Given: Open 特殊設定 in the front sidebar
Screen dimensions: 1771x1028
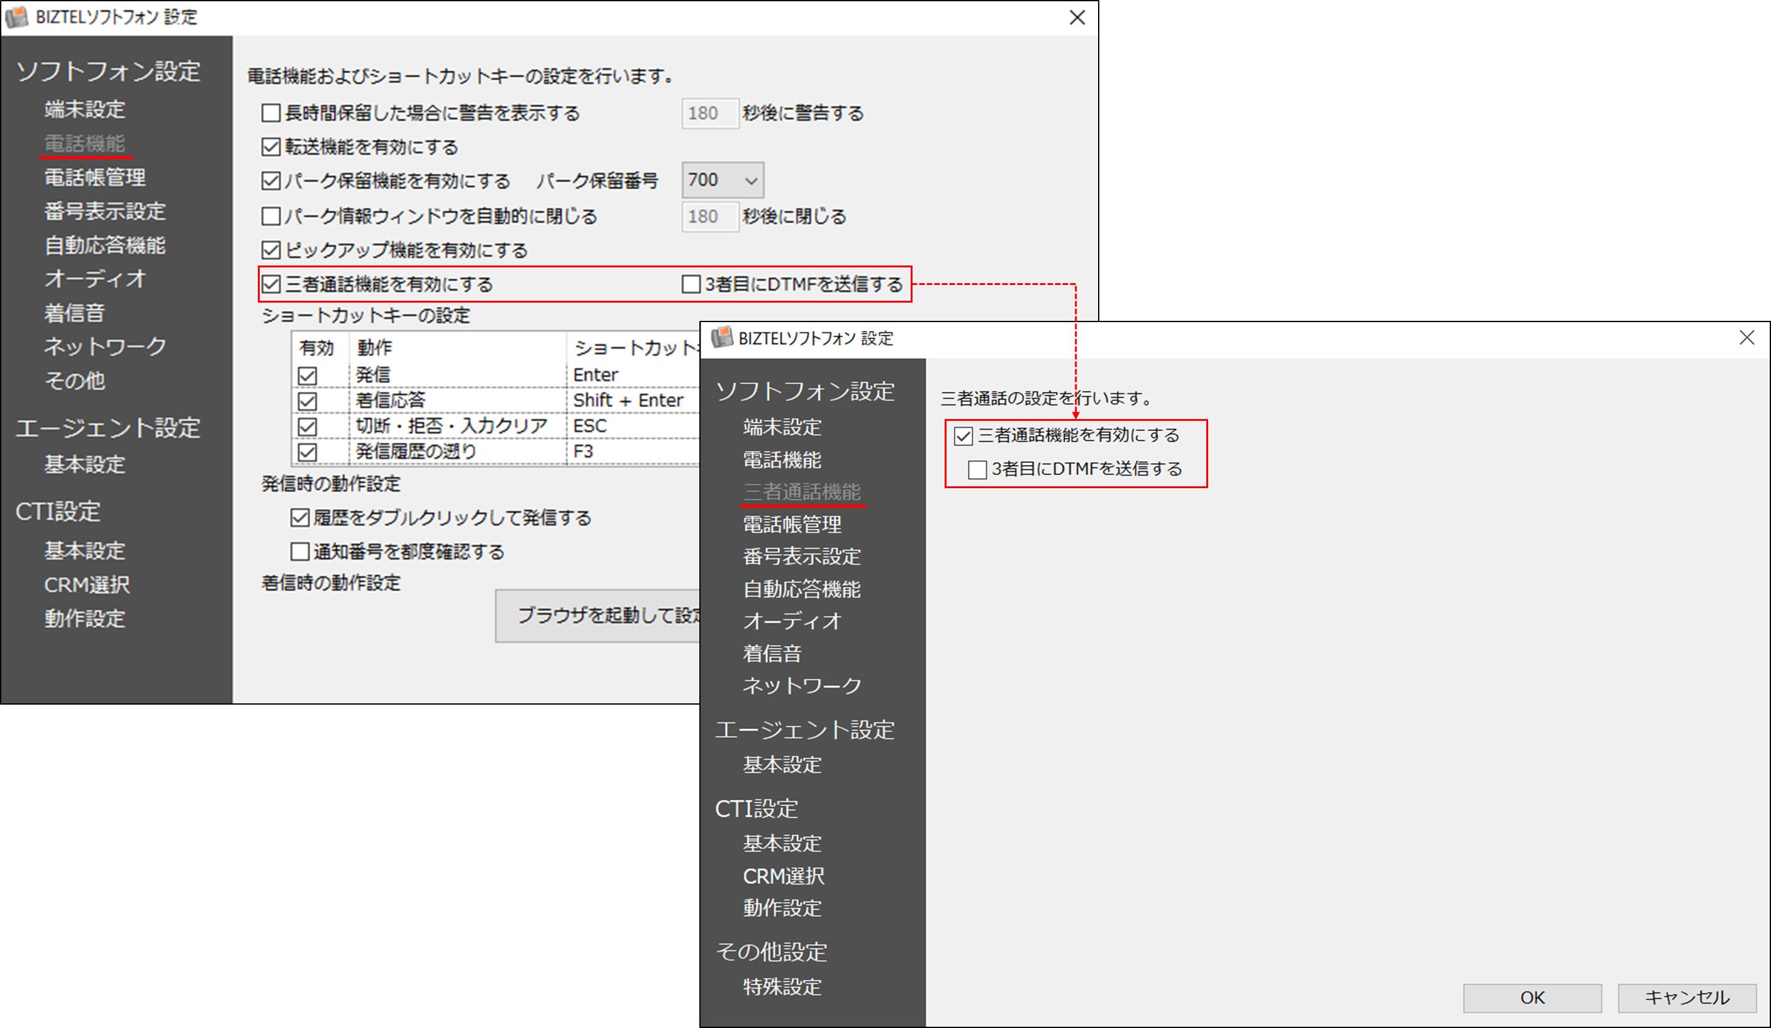Looking at the screenshot, I should click(782, 986).
